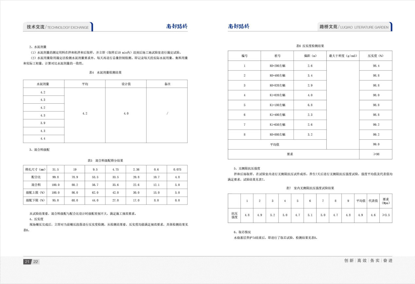The height and width of the screenshot is (284, 415).
Task: Select the 53.5 cell in 配合比 row
Action: pos(95,177)
